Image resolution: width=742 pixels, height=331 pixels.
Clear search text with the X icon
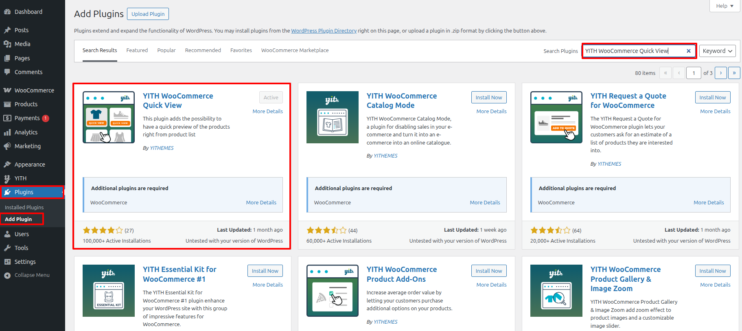[x=688, y=51]
